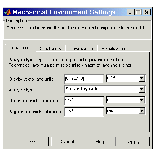Viewport: 155px width, 151px height.
Task: Confirm settings with the OK button
Action: [x=33, y=142]
